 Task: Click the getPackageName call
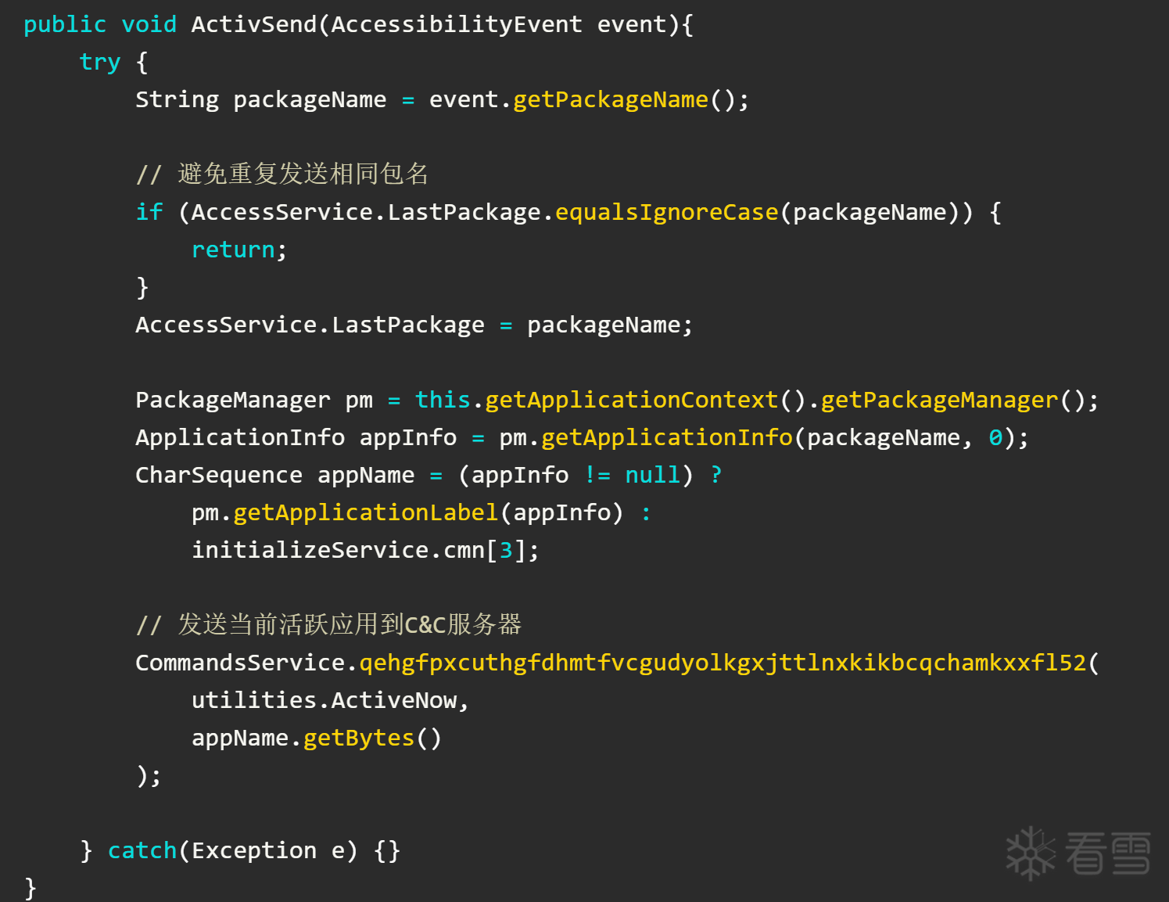tap(611, 99)
